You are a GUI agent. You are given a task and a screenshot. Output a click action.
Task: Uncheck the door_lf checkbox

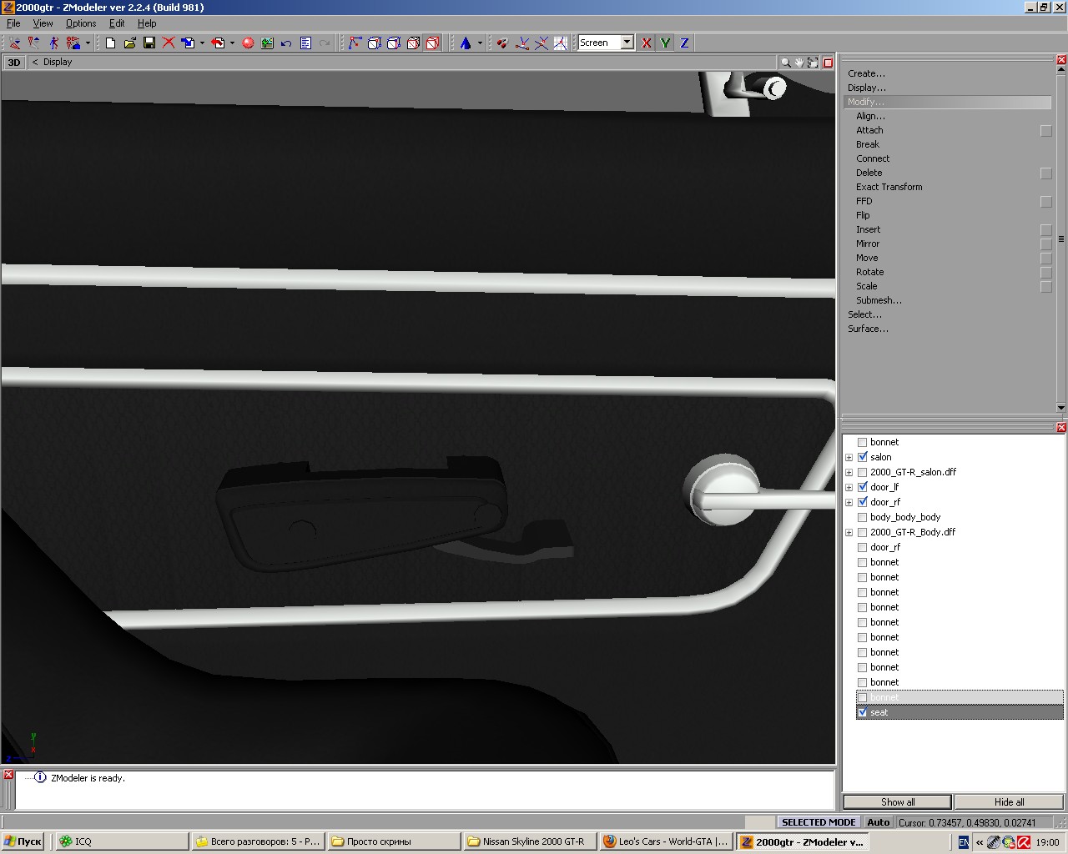click(863, 487)
